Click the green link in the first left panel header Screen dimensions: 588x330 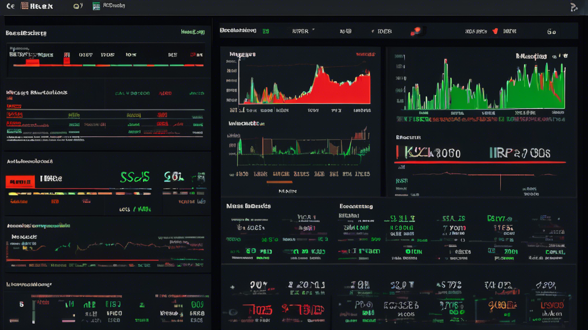[x=193, y=32]
